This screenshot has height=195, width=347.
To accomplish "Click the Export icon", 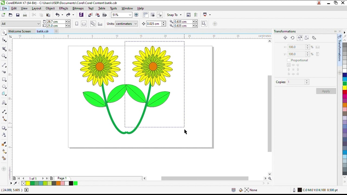I will pos(98,15).
